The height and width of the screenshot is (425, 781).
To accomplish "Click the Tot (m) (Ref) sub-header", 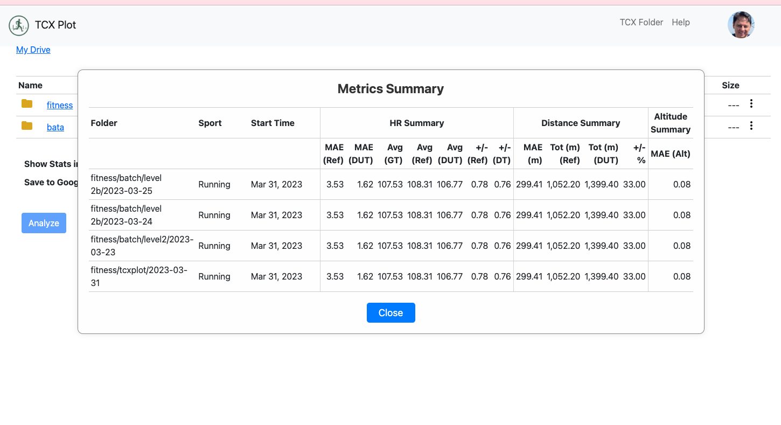I will [564, 154].
